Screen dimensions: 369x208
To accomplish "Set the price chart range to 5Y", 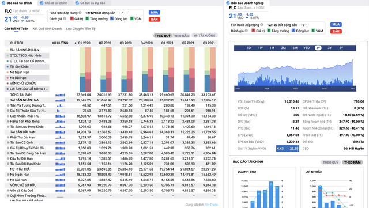I will [341, 48].
